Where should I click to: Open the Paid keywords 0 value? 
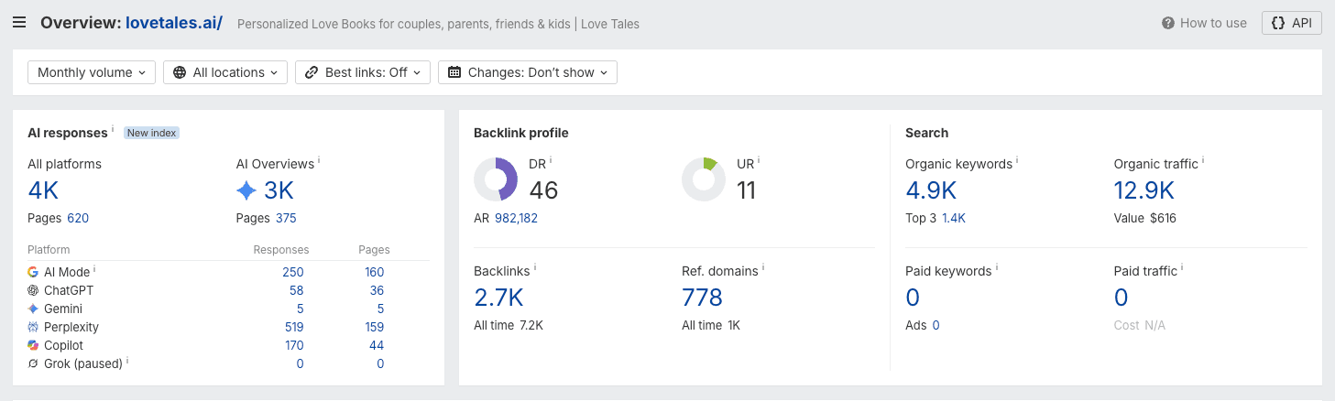point(912,298)
